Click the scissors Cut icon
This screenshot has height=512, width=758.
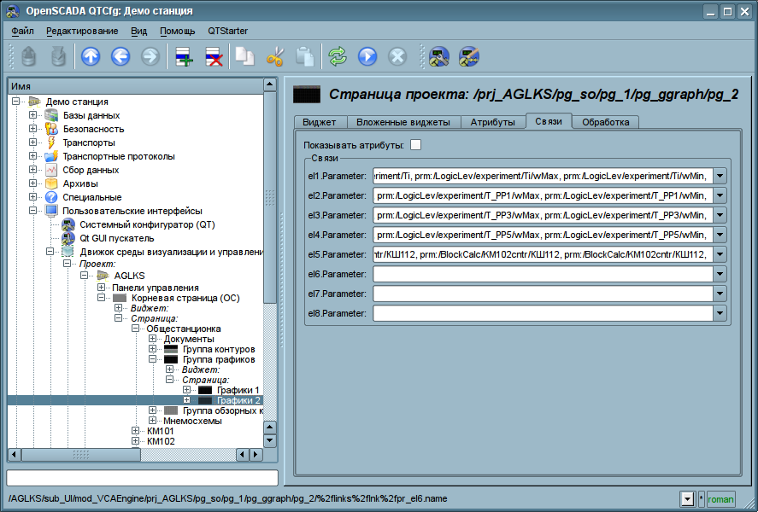(274, 57)
